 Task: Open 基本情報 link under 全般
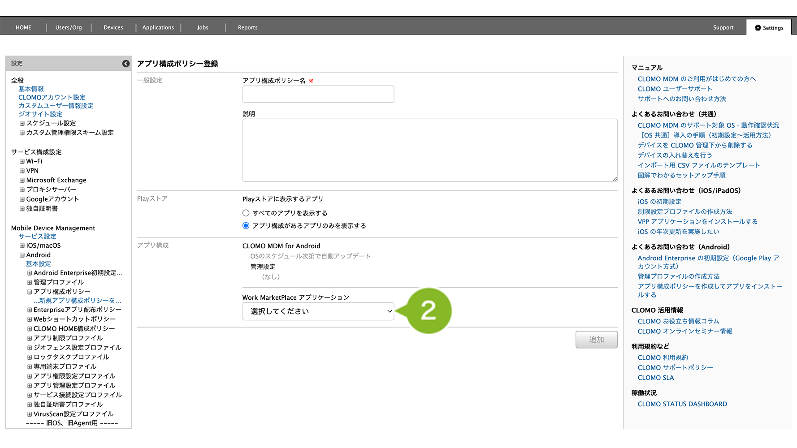(31, 89)
